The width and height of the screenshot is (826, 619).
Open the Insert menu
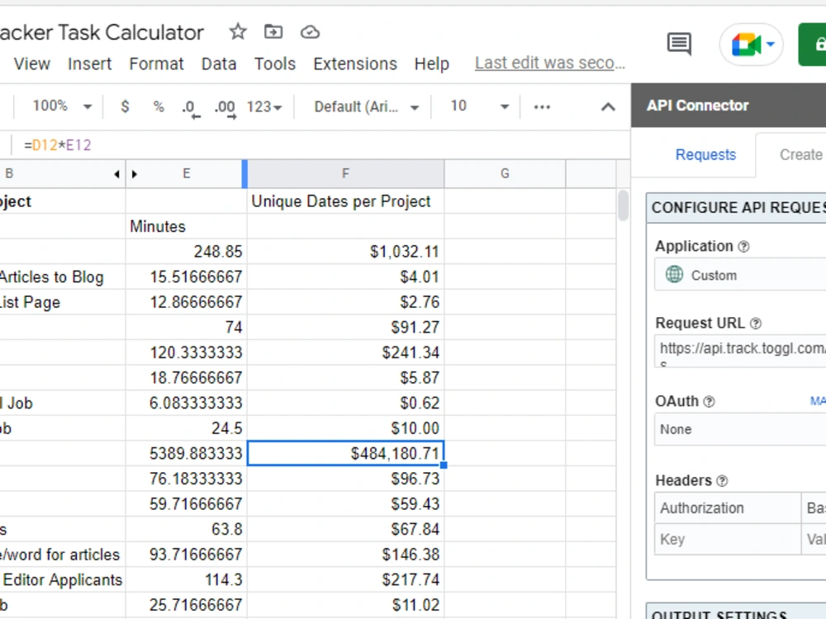point(89,64)
